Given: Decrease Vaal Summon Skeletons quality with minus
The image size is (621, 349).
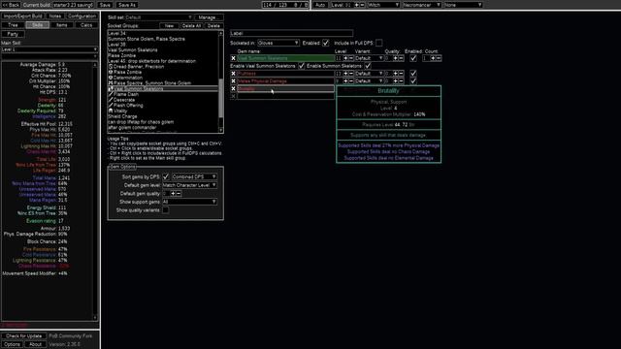Looking at the screenshot, I should click(x=401, y=58).
